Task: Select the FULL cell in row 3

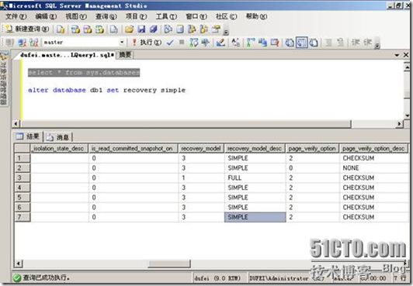Action: pos(255,178)
